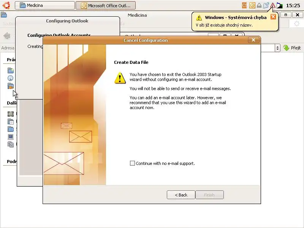Close the Medicina window

(298, 15)
